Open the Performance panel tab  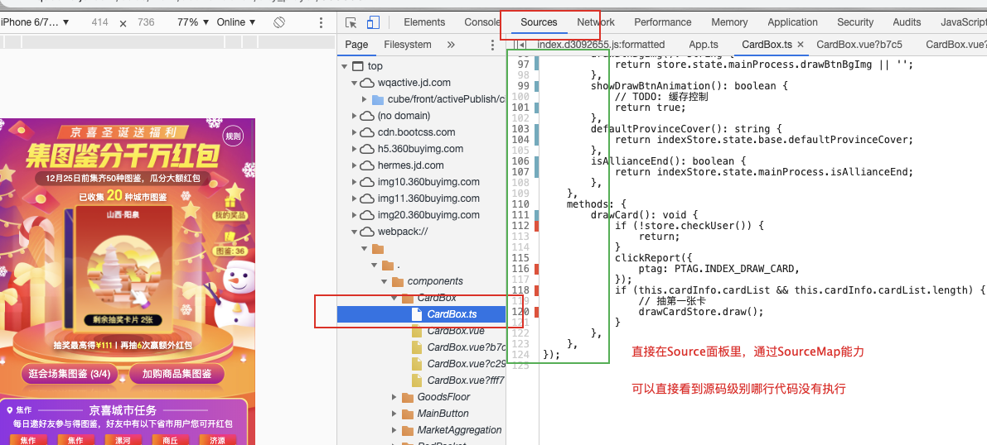coord(663,22)
